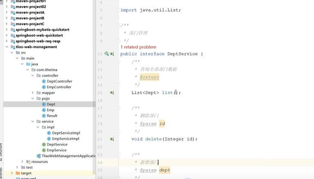The image size is (314, 179).
Task: Click the DeptService interface icon
Action: point(44,144)
